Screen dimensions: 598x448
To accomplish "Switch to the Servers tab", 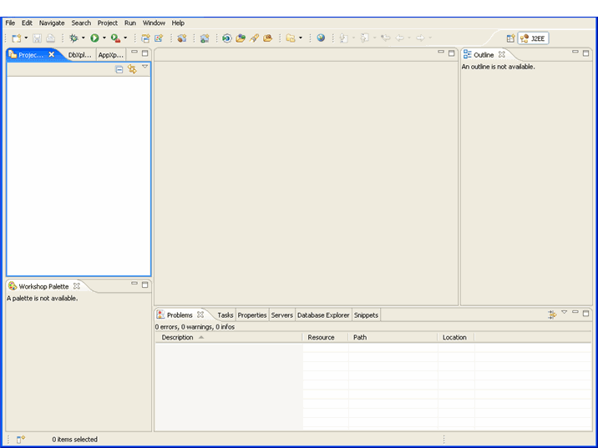I will tap(281, 315).
